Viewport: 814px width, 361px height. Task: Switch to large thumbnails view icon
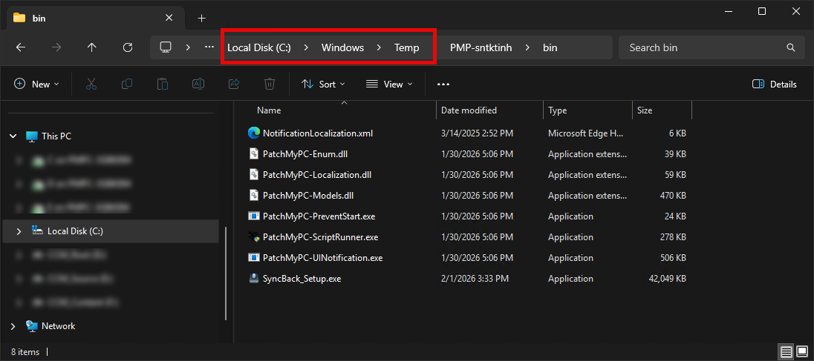pyautogui.click(x=802, y=352)
